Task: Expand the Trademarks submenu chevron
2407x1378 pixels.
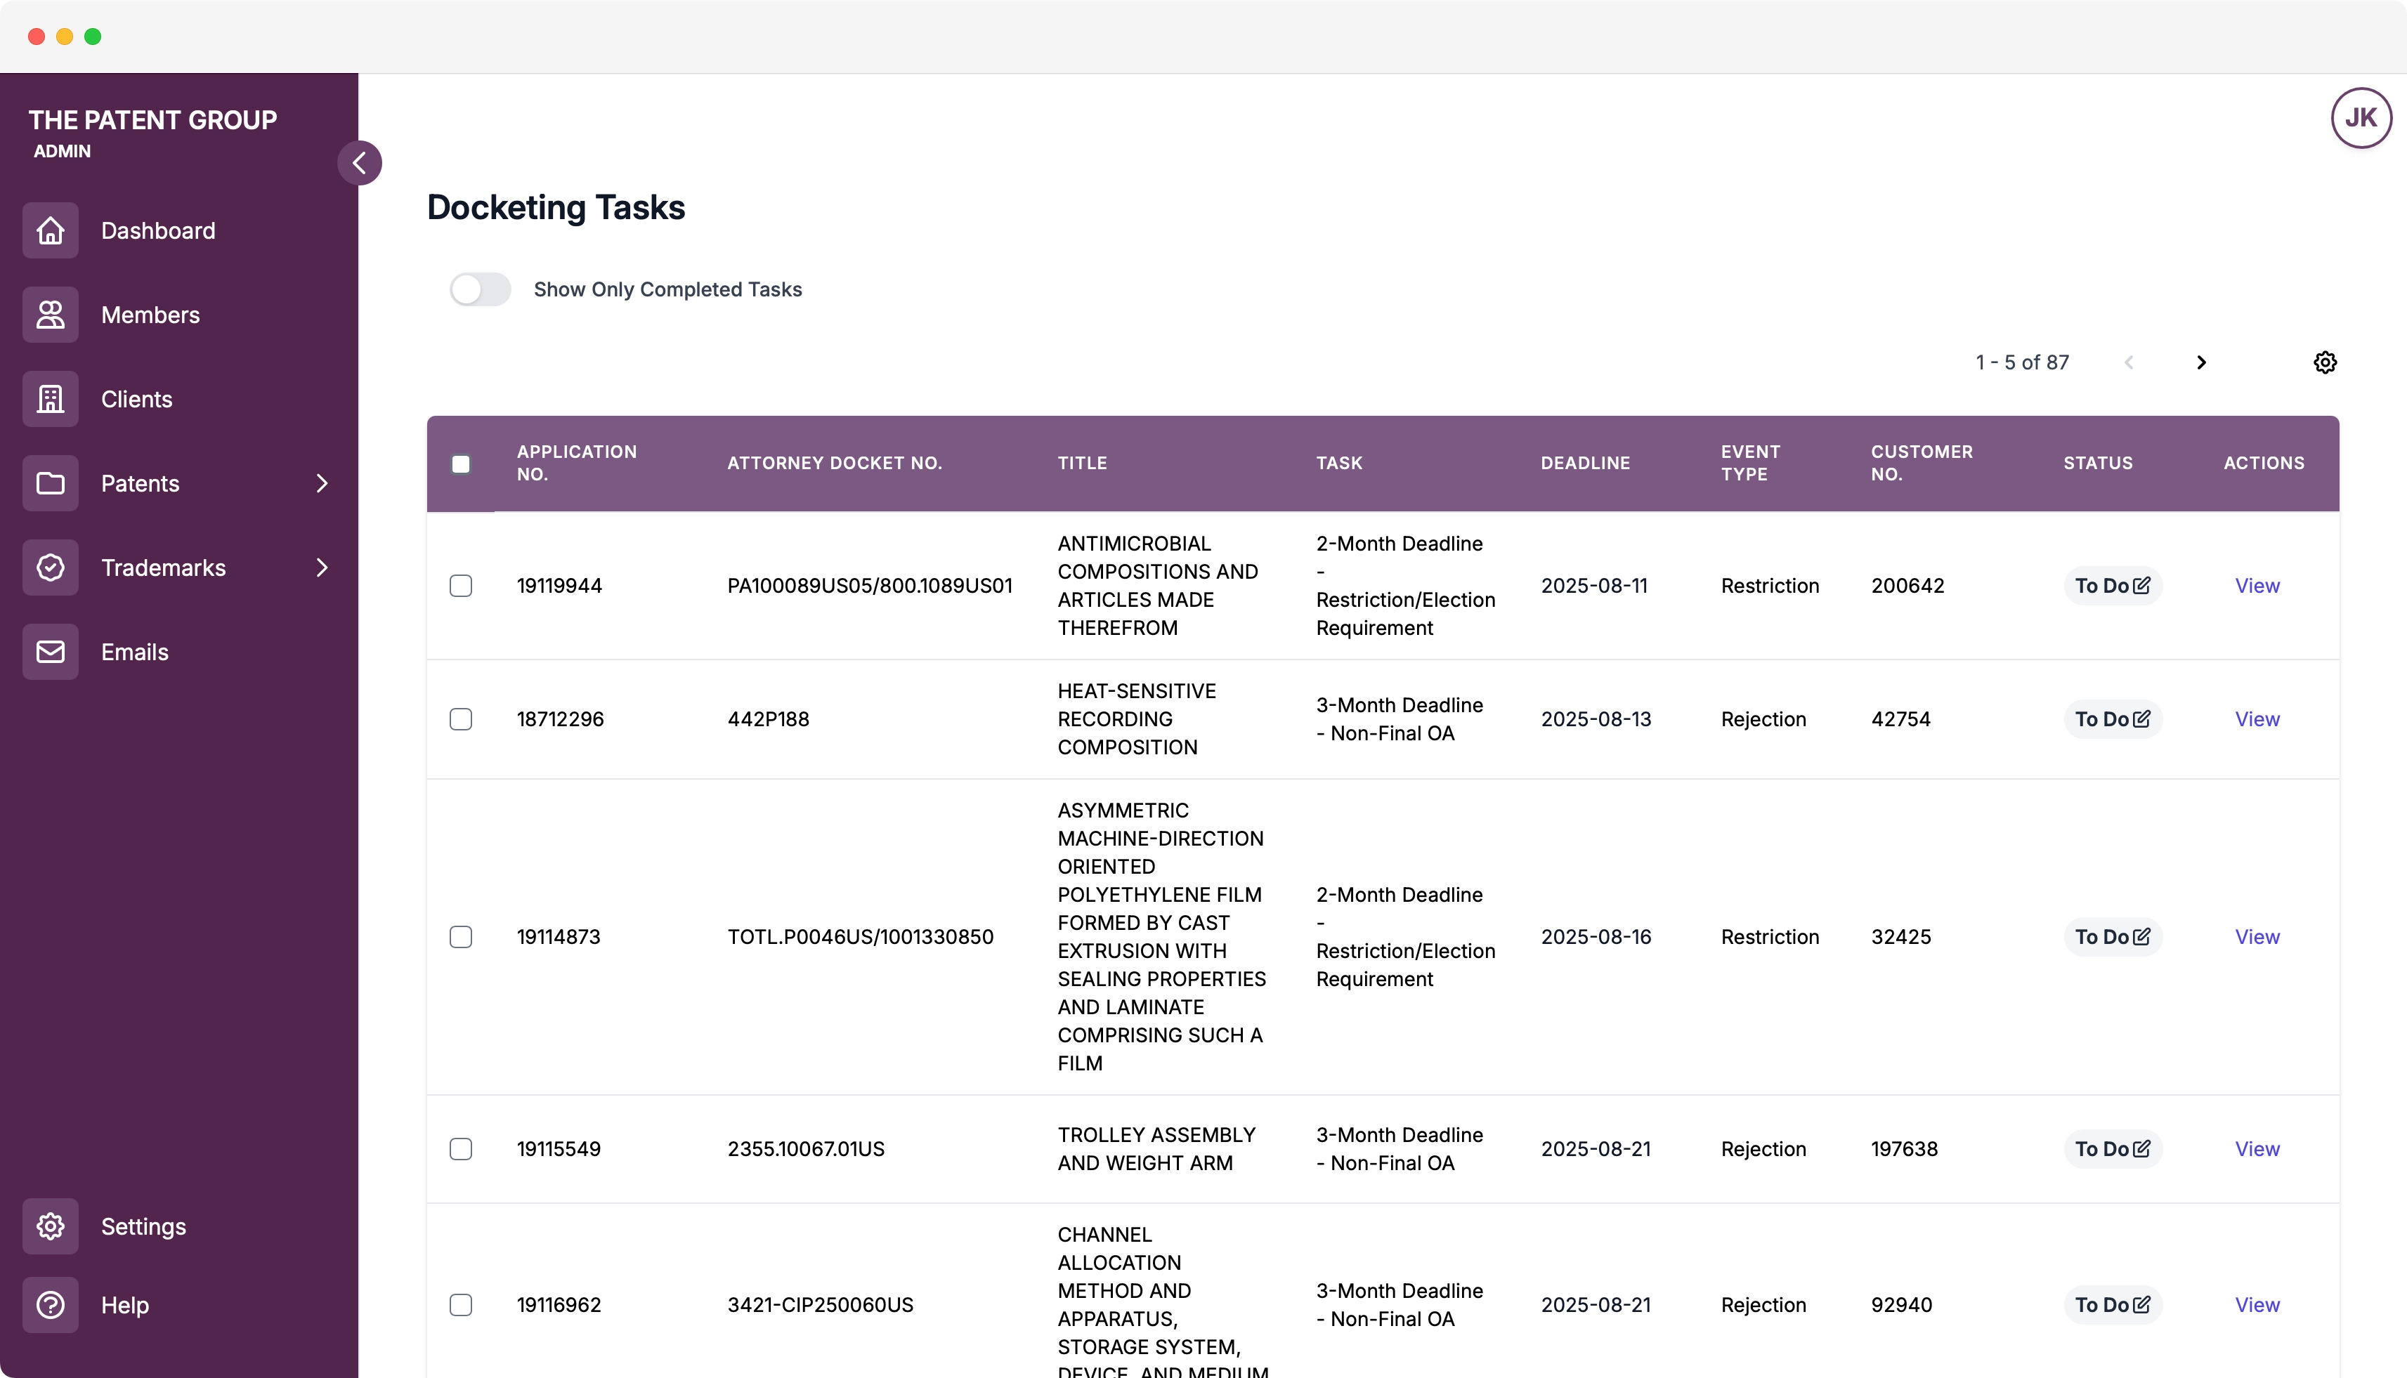Action: (322, 567)
